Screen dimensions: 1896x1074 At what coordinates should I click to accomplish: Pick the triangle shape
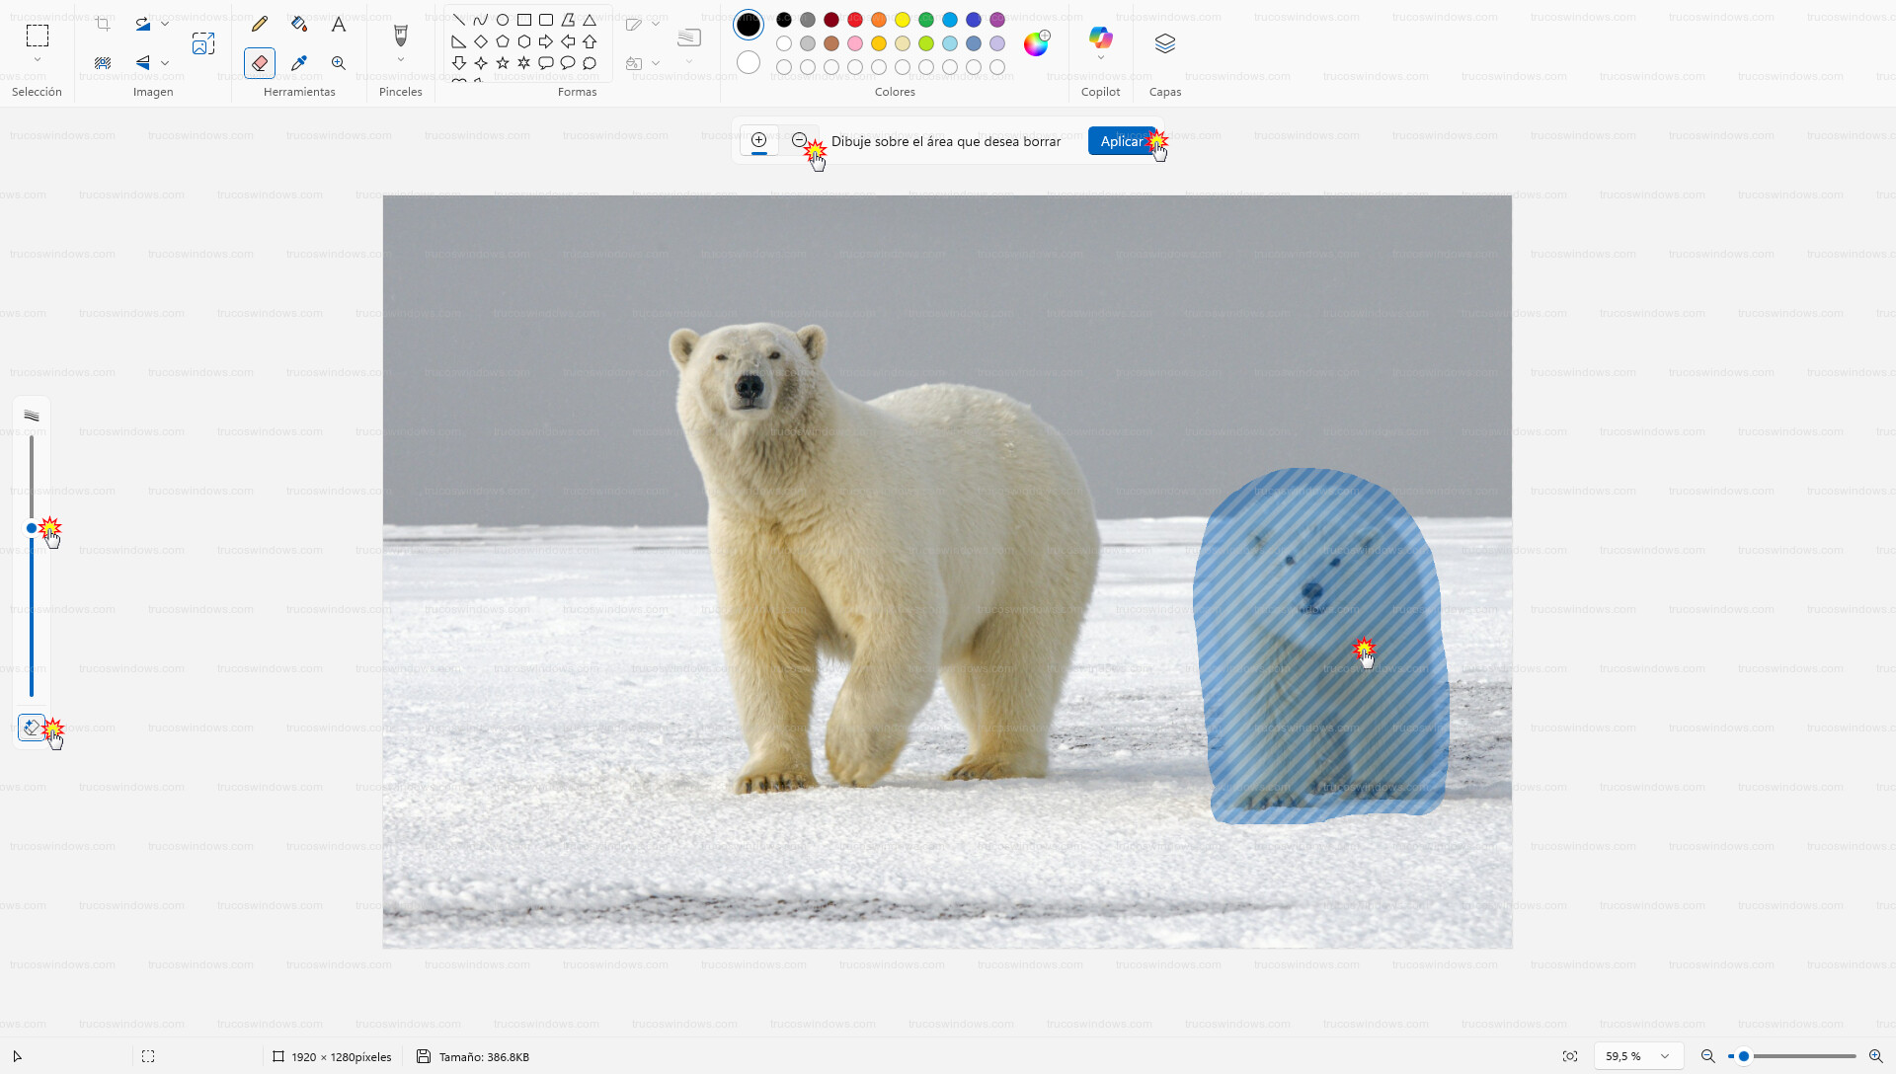click(x=590, y=20)
